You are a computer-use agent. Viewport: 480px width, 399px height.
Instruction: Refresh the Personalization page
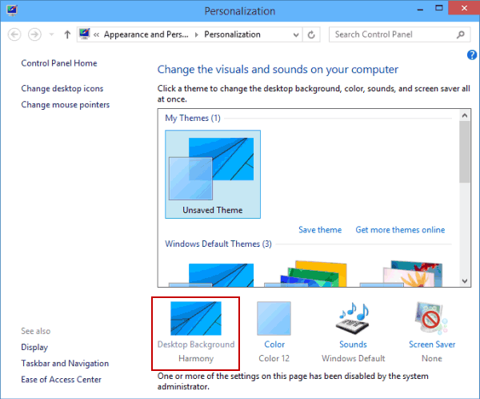pyautogui.click(x=311, y=34)
